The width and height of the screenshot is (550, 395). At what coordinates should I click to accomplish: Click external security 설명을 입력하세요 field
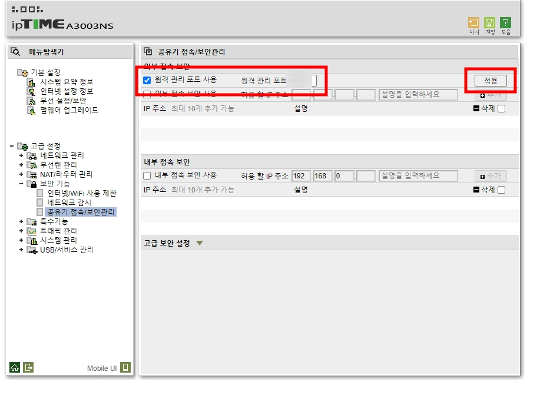click(x=418, y=95)
